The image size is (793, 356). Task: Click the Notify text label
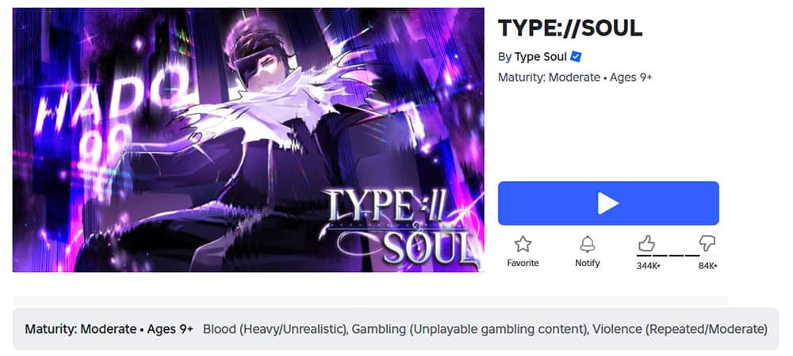point(587,263)
